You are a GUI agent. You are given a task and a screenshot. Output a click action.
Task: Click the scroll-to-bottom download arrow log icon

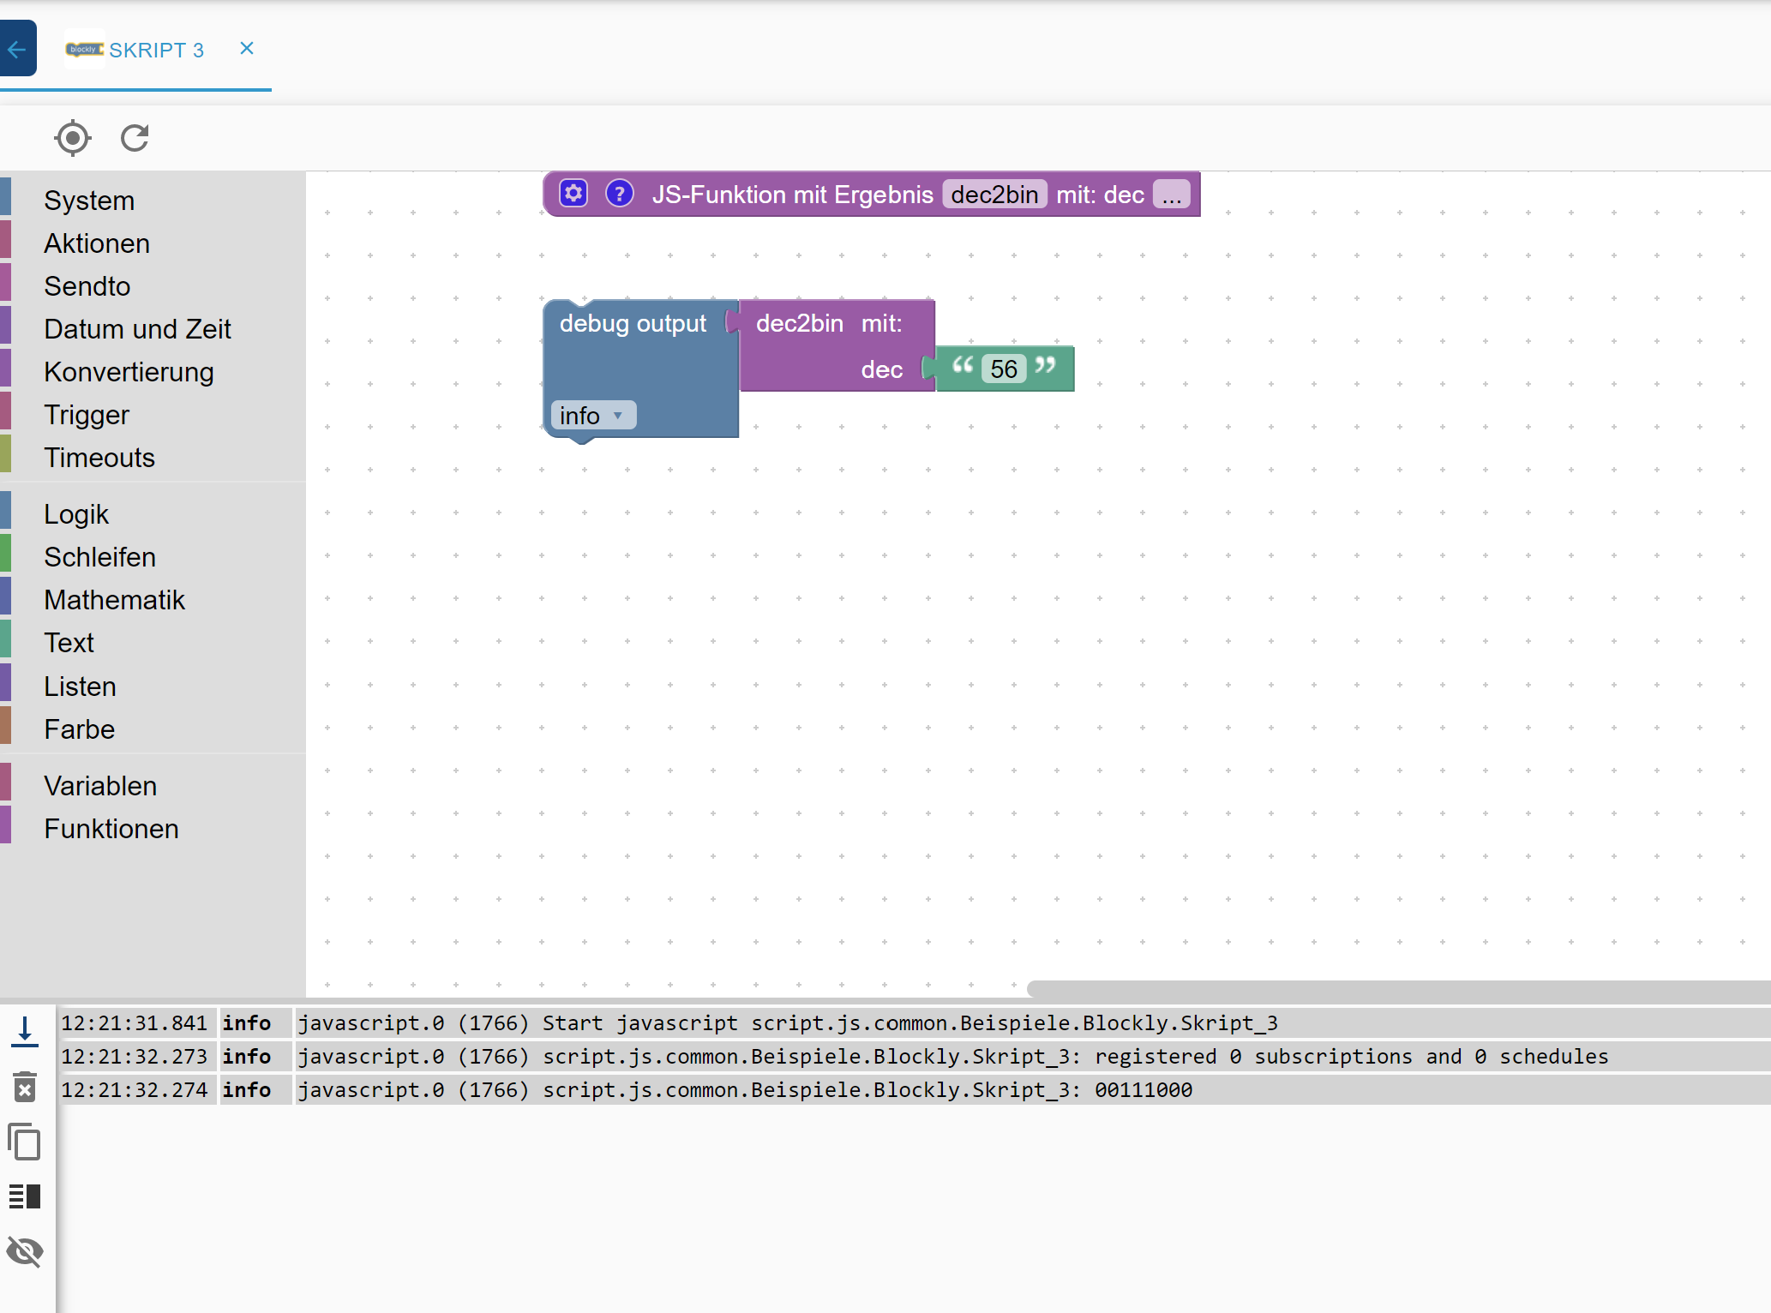pyautogui.click(x=25, y=1031)
